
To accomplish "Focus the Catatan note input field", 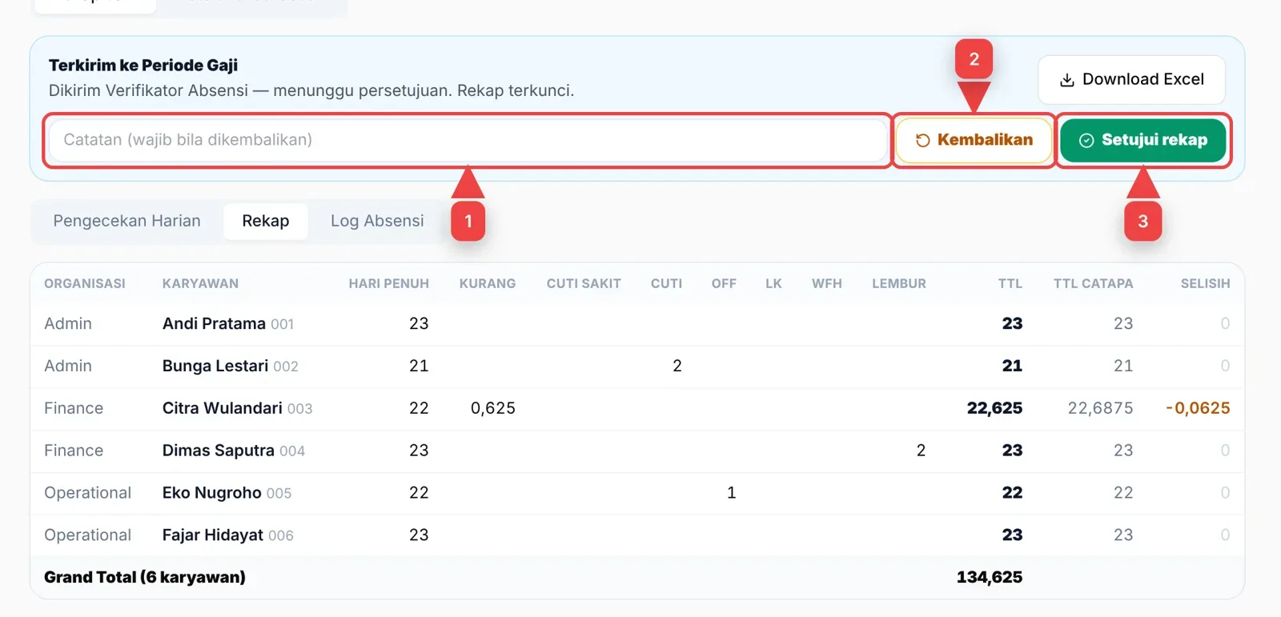I will 467,140.
